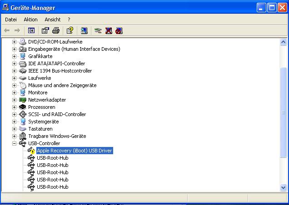
Task: Click the Disable device toolbar icon
Action: tap(119, 30)
